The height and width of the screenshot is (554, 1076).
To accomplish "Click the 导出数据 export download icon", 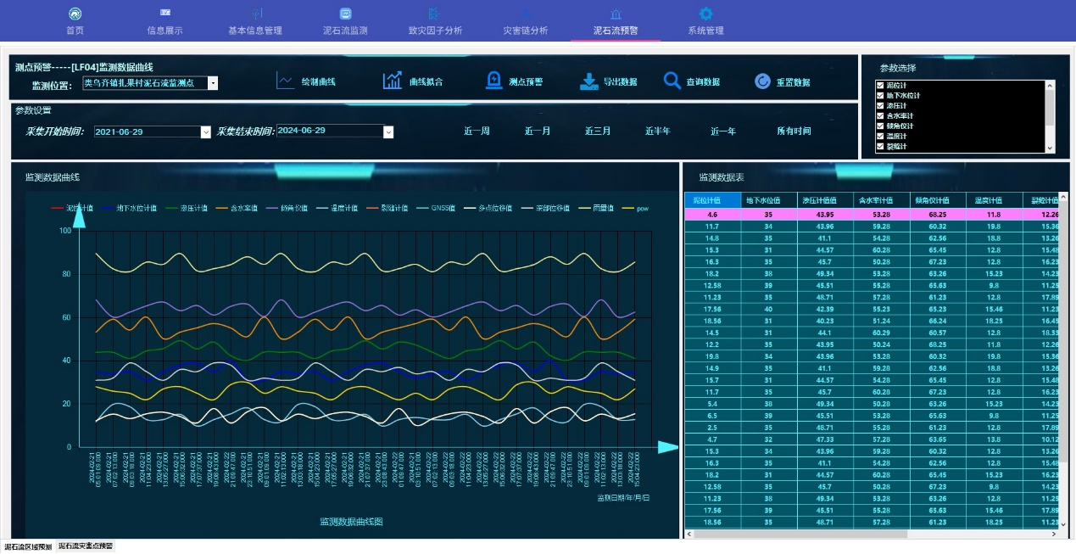I will tap(589, 81).
